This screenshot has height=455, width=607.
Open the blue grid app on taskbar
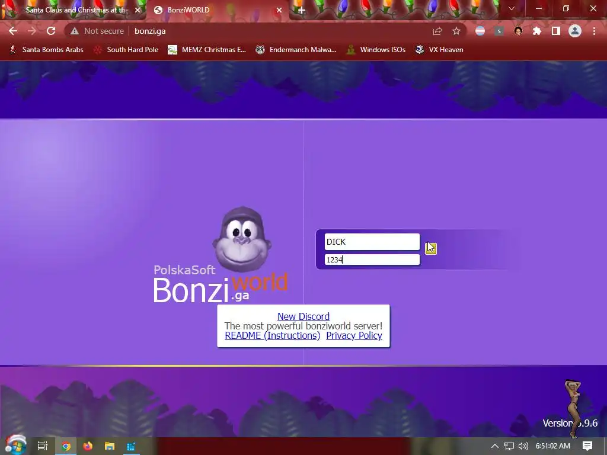pos(131,446)
